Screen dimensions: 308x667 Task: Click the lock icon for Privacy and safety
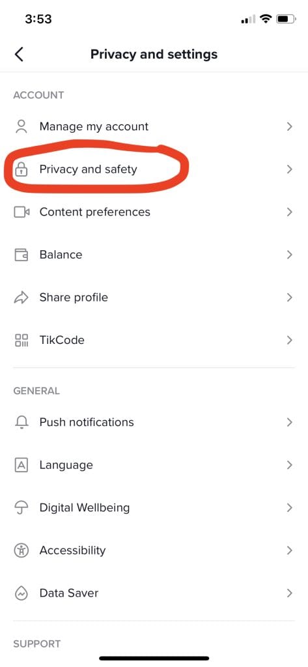click(21, 169)
